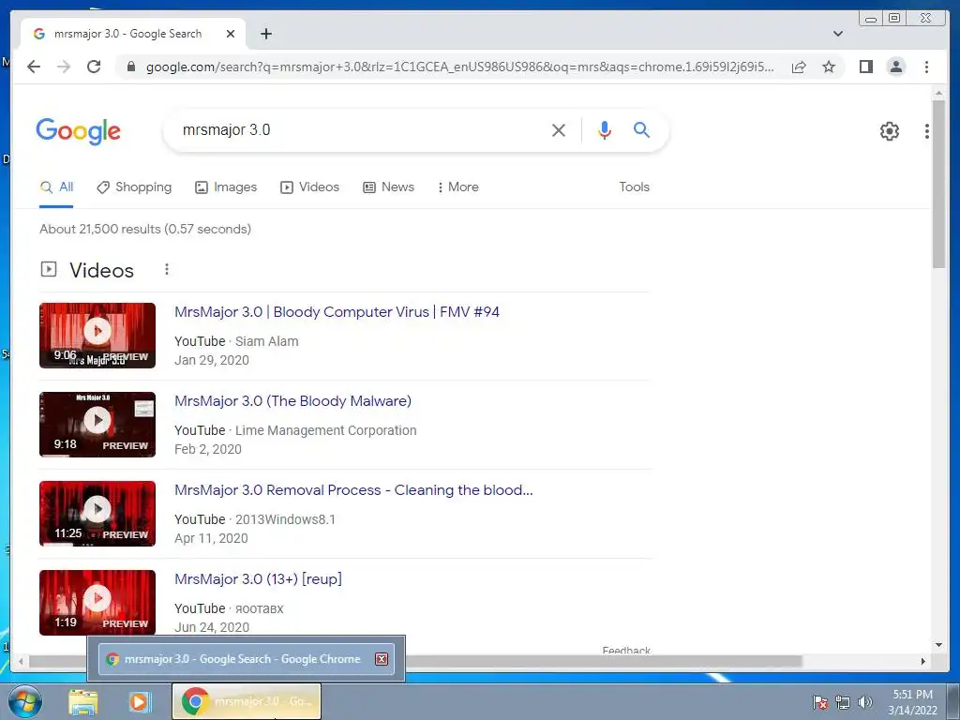Switch to the Shopping tab
Screen dimensions: 960x720
coord(134,187)
